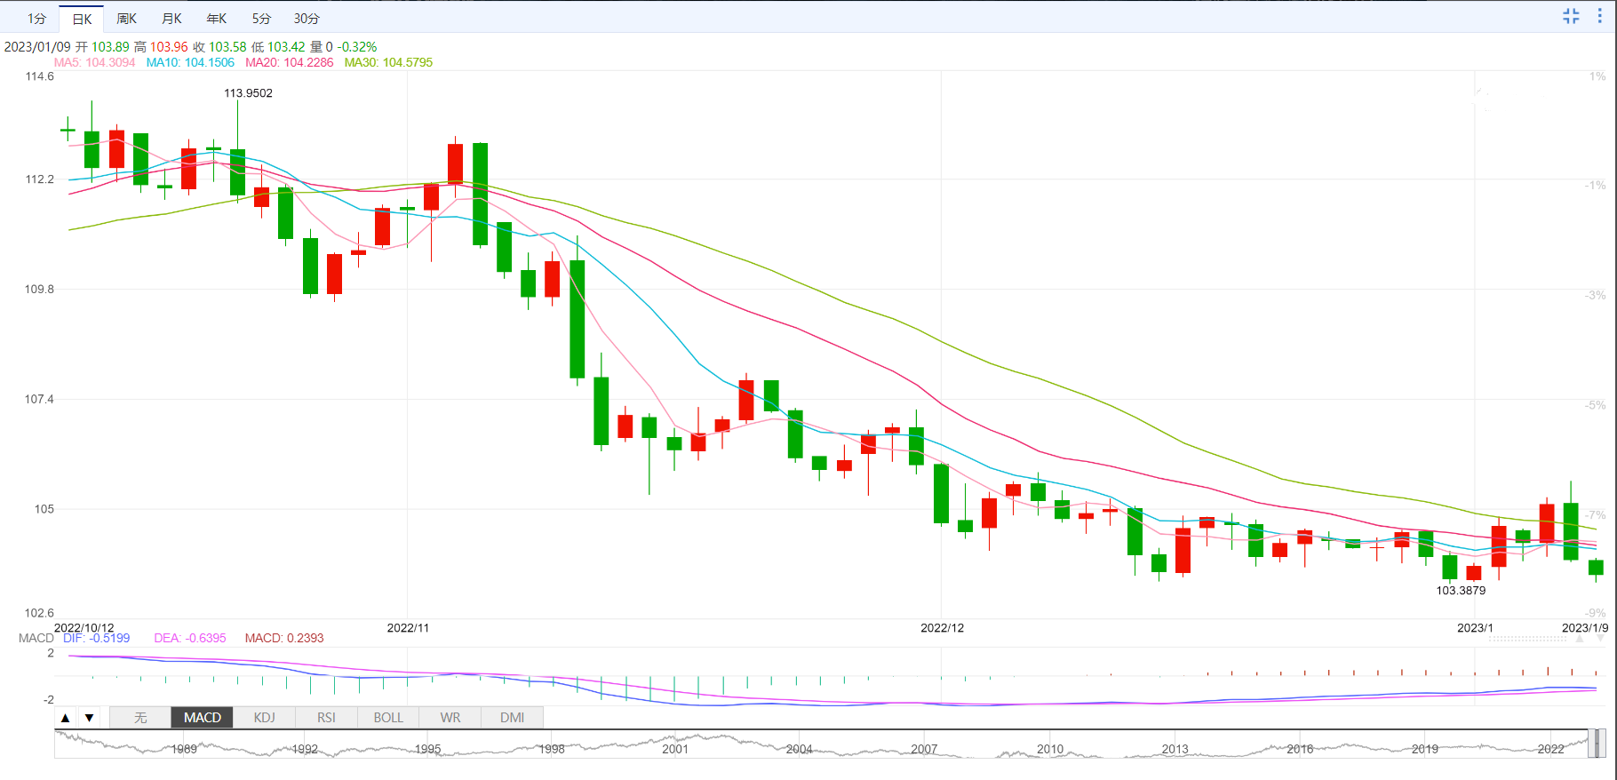The height and width of the screenshot is (780, 1617).
Task: Switch to the 5分 chart tab
Action: pyautogui.click(x=261, y=19)
